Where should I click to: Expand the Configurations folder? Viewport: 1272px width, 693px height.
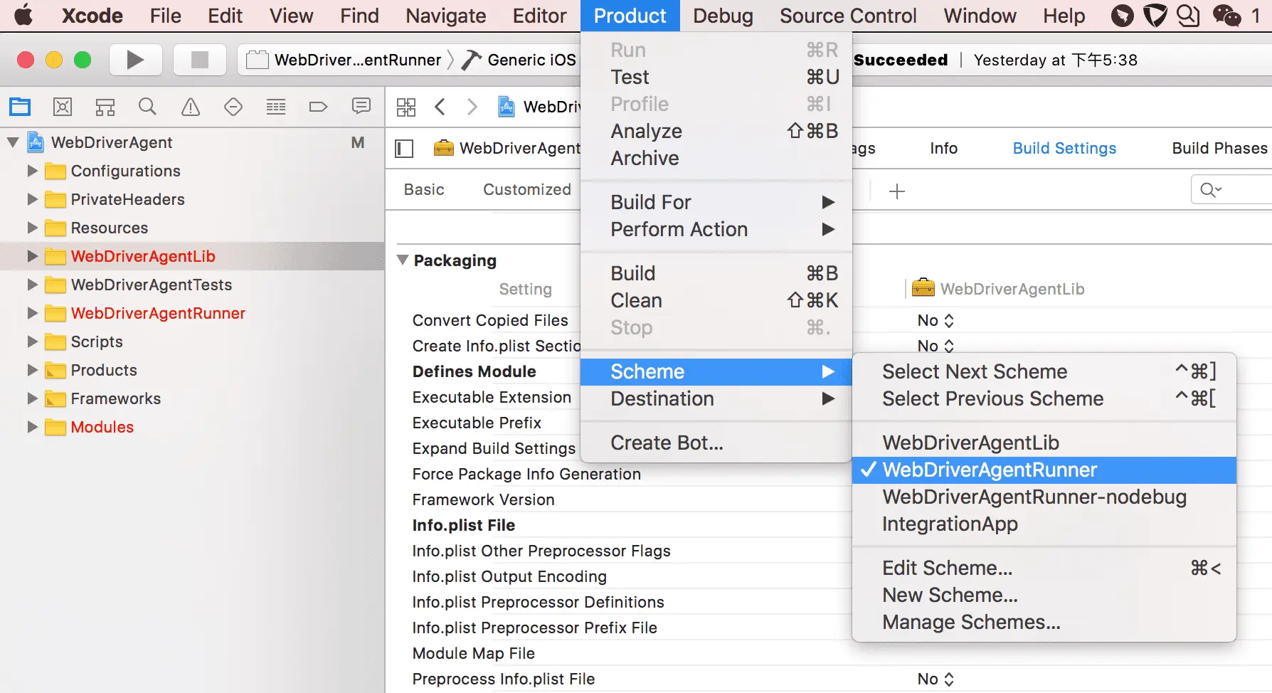pos(32,171)
